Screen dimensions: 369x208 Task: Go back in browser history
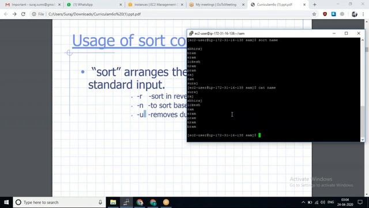pos(6,14)
